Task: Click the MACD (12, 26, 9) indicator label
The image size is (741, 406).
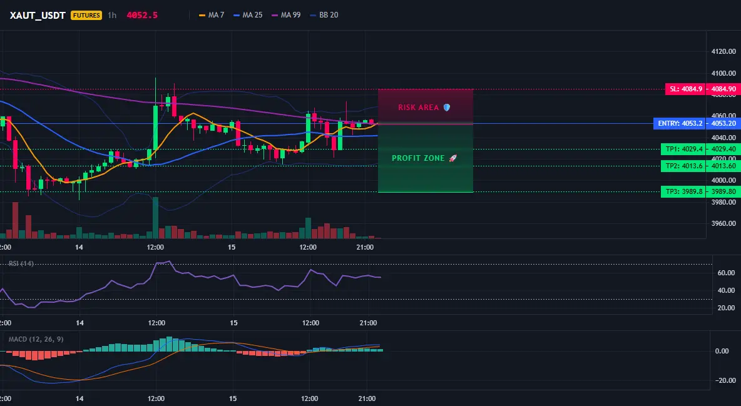Action: [36, 339]
